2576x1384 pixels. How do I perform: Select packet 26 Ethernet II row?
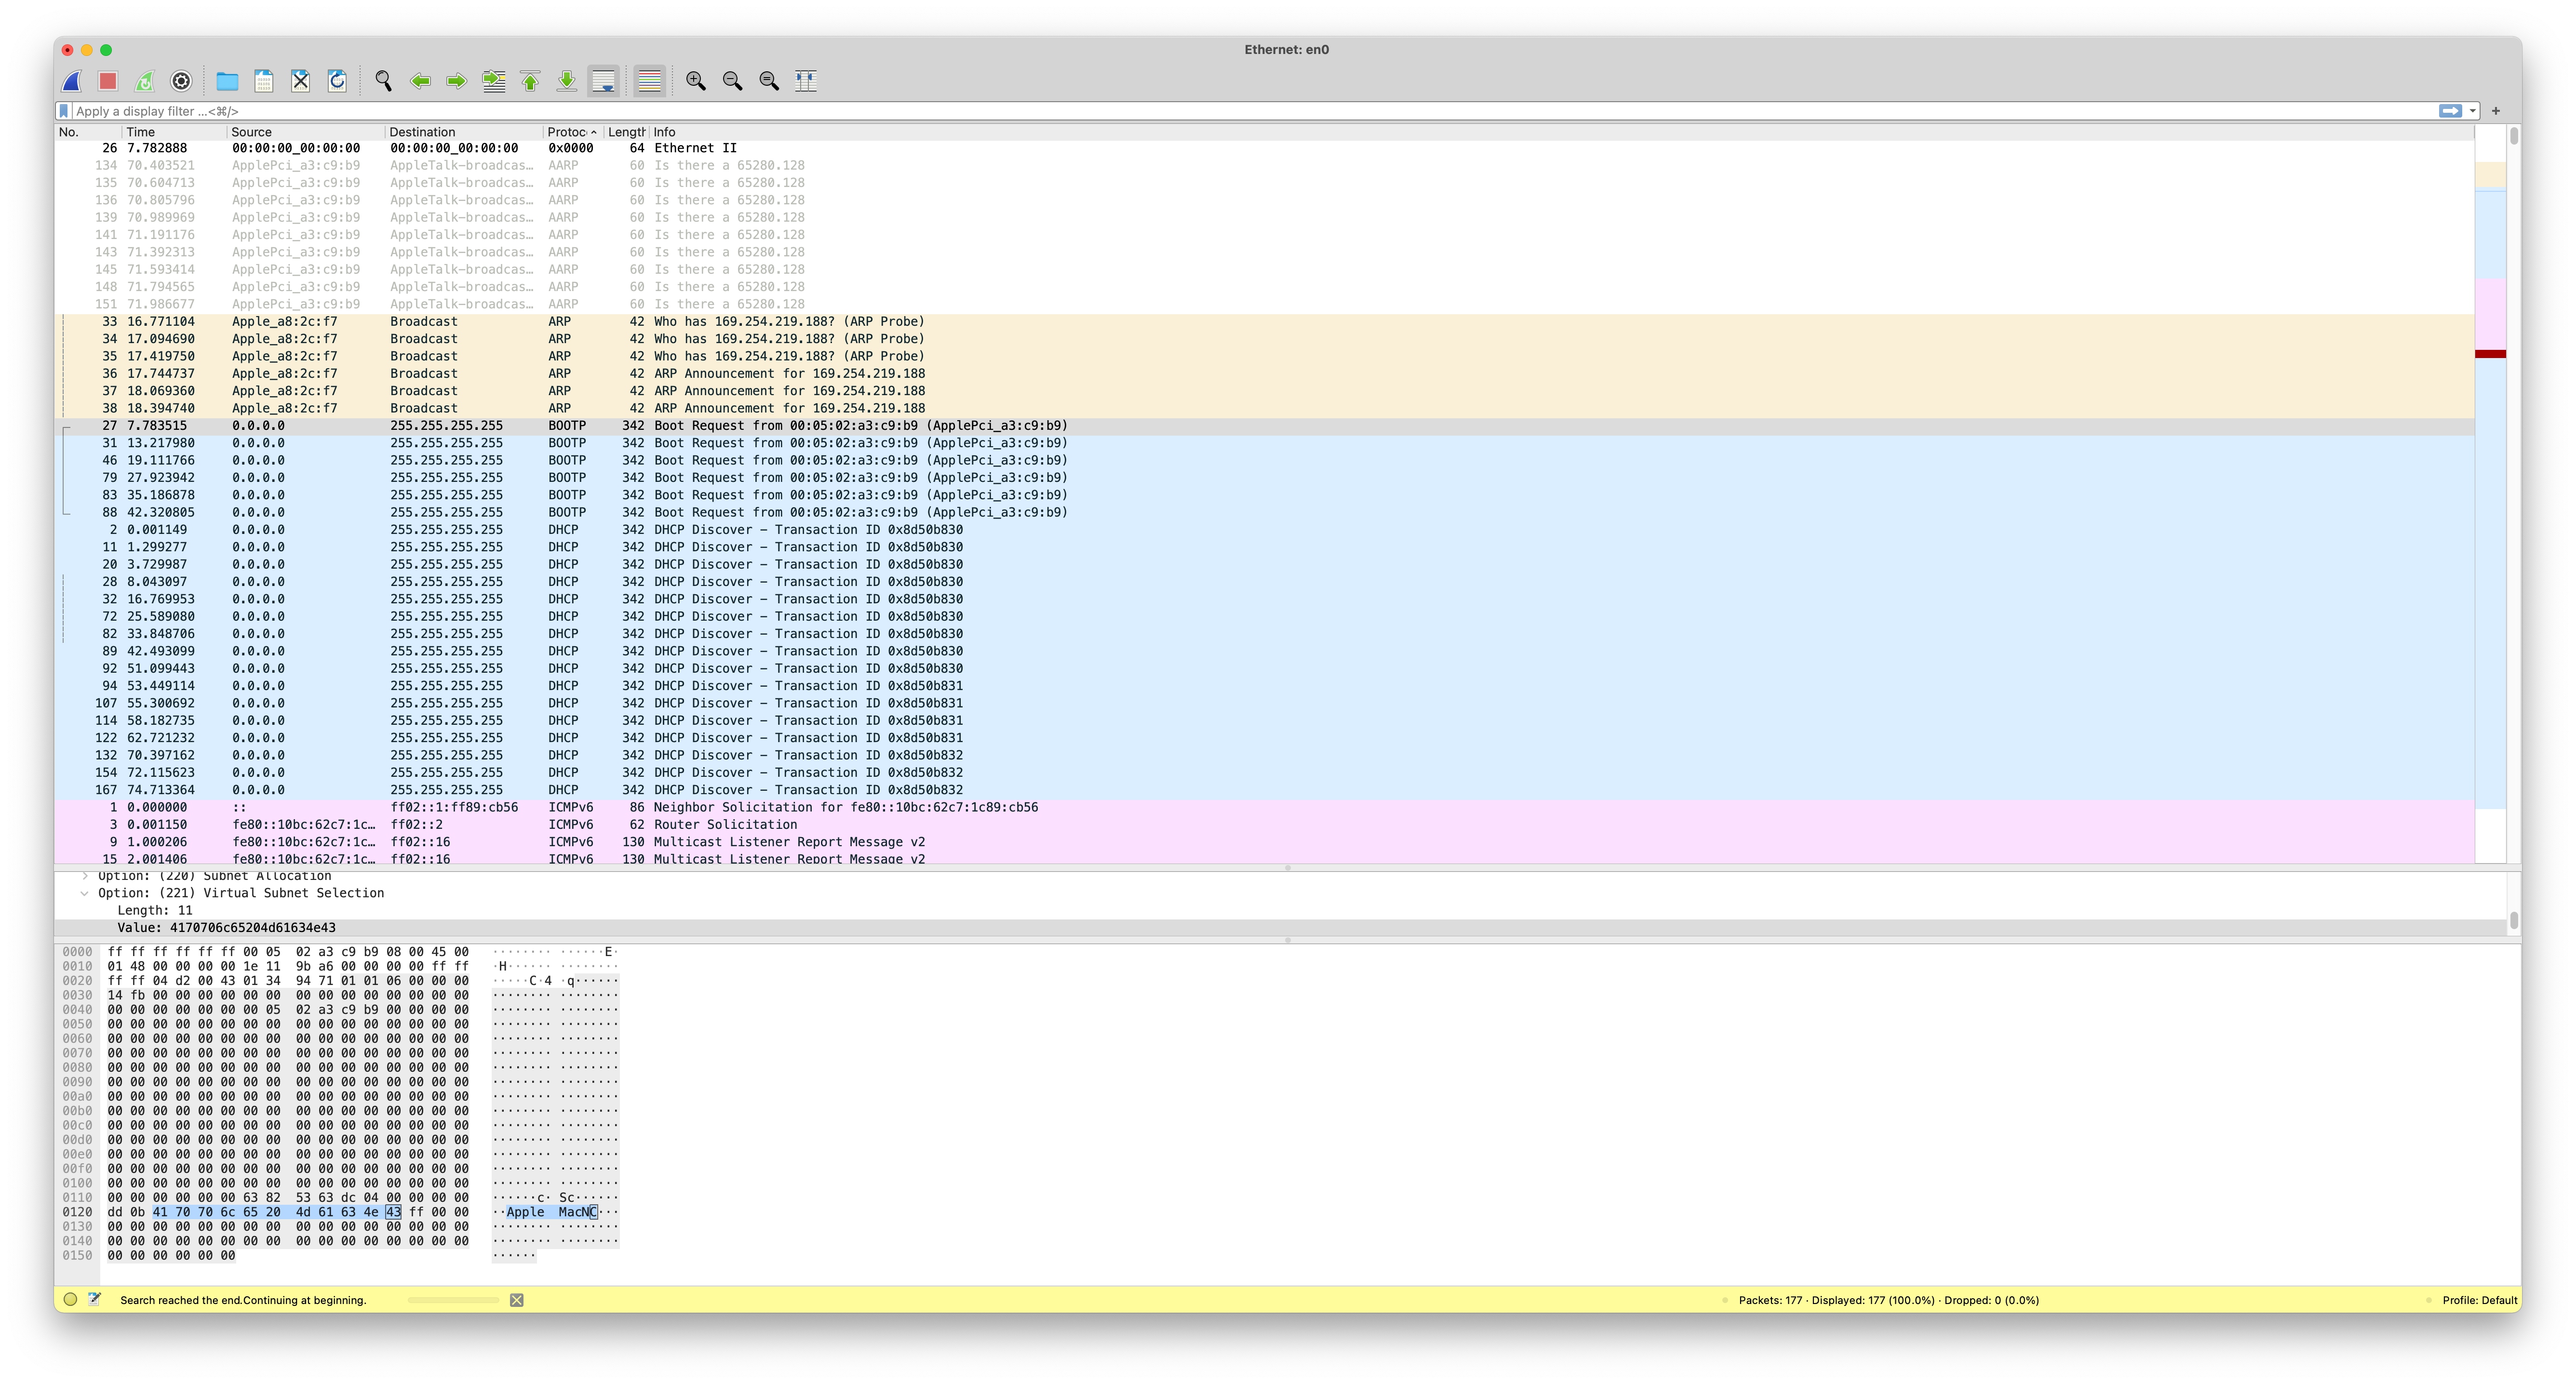[x=1264, y=148]
